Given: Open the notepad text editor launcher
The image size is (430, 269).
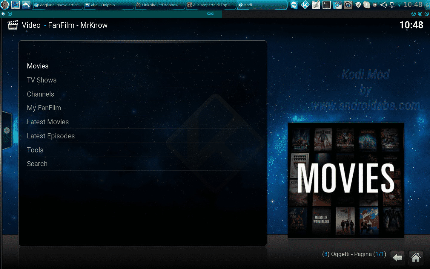Looking at the screenshot, I should click(316, 5).
